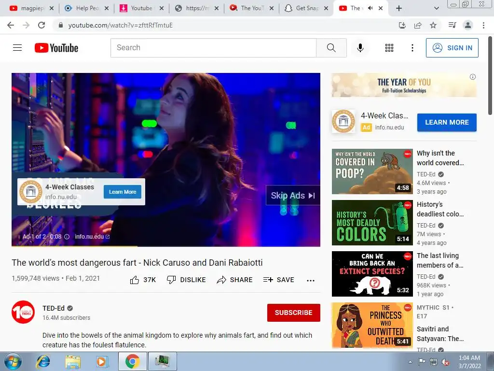This screenshot has width=494, height=371.
Task: Click the share-this-page icon in address bar
Action: click(418, 25)
